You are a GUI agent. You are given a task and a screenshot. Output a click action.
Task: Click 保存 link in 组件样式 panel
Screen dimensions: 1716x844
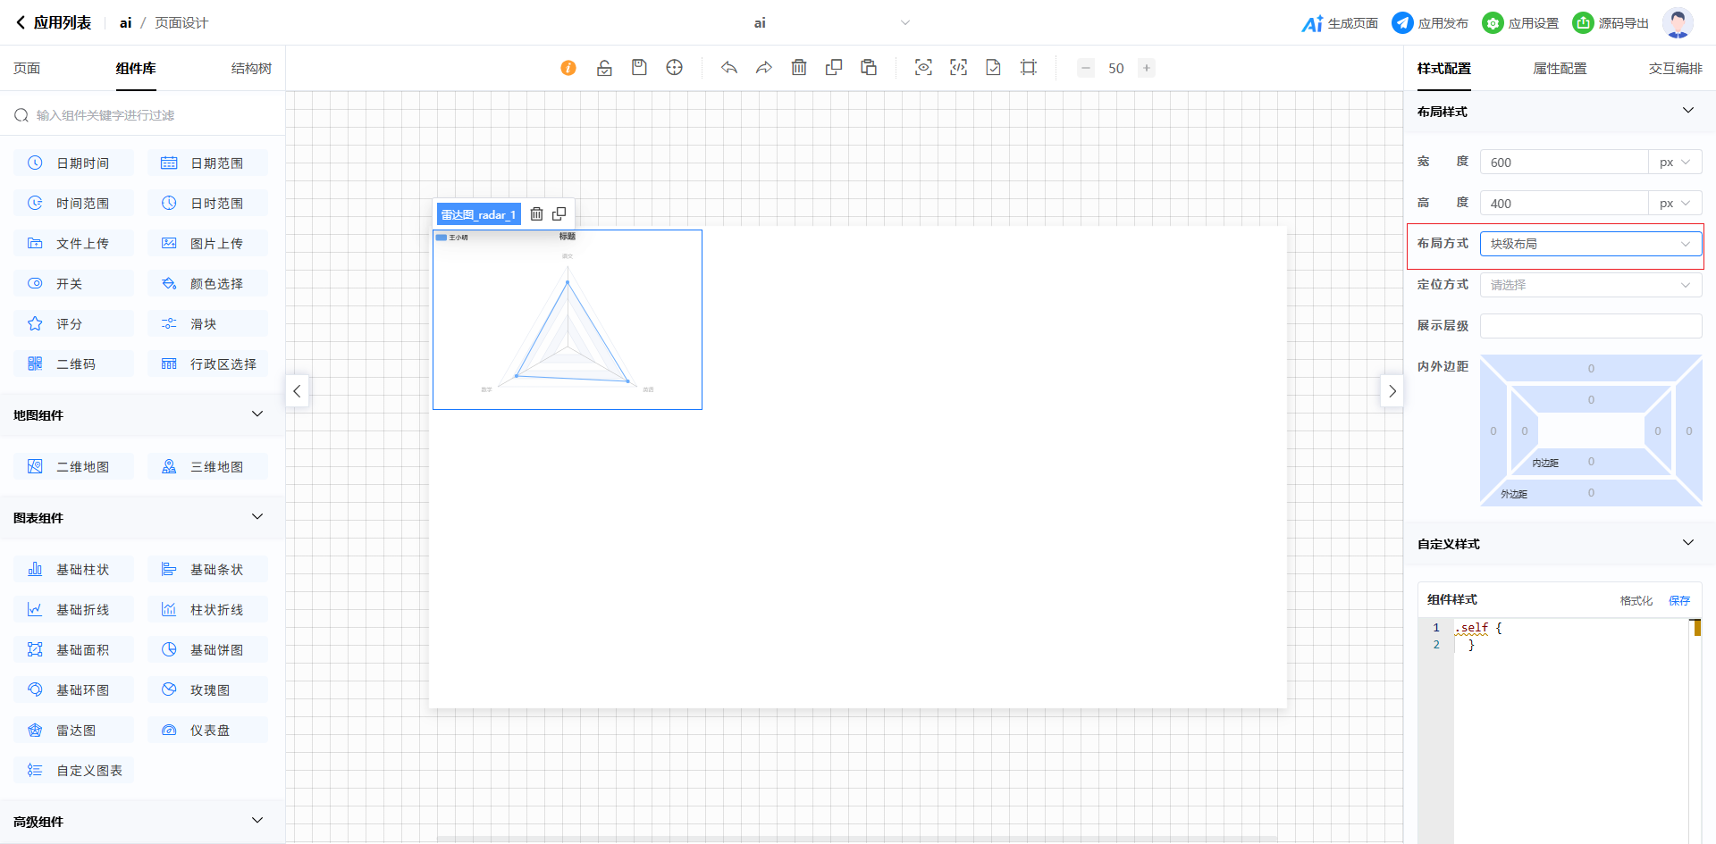coord(1679,600)
